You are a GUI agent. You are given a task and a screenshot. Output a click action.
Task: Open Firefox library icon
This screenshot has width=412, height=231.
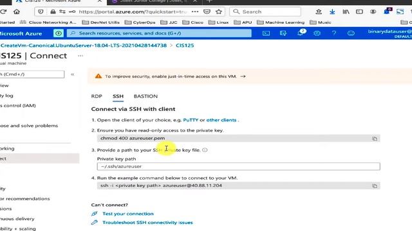(346, 12)
